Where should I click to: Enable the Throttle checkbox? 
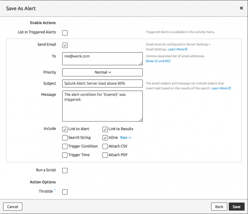click(x=65, y=192)
